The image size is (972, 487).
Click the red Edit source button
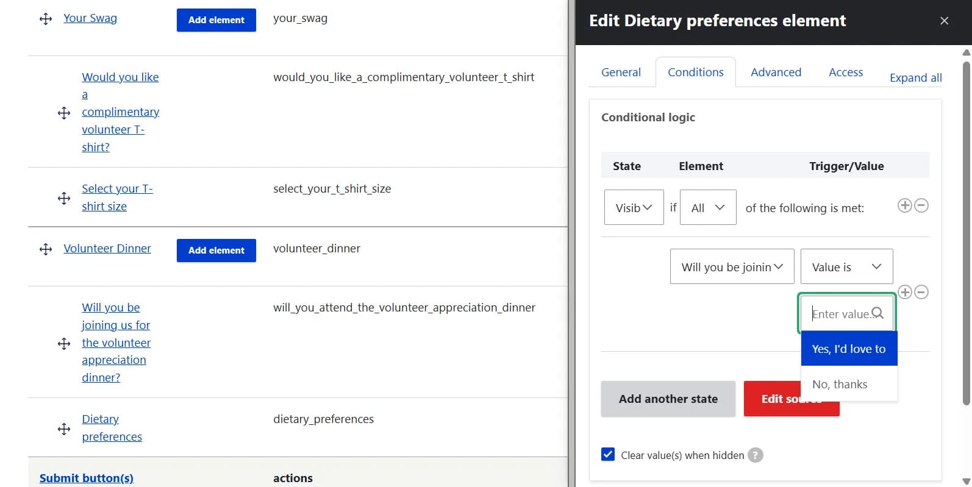point(792,399)
